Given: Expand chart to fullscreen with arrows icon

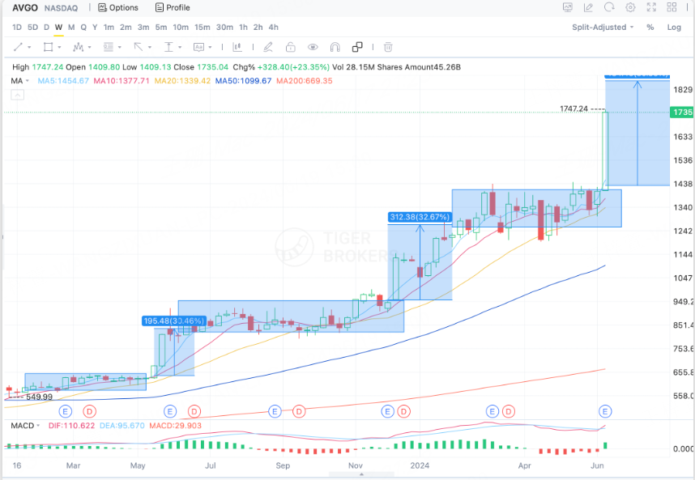Looking at the screenshot, I should coord(651,7).
